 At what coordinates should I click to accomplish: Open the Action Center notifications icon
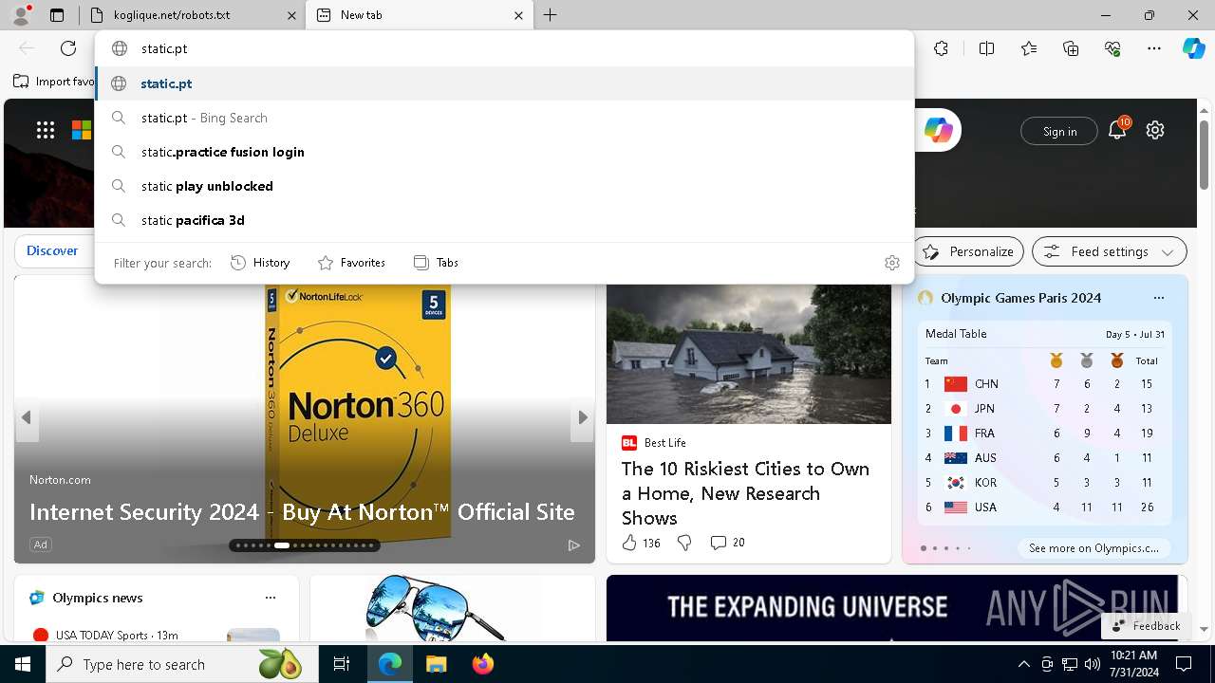pos(1184,664)
